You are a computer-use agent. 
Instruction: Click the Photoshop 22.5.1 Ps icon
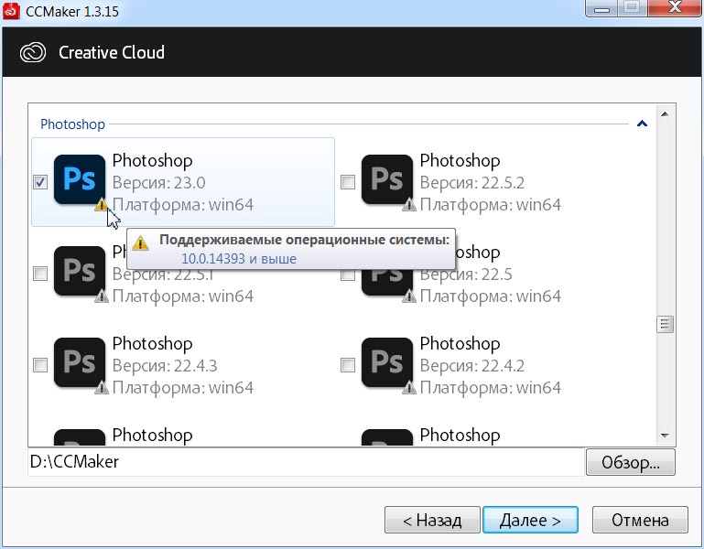80,271
